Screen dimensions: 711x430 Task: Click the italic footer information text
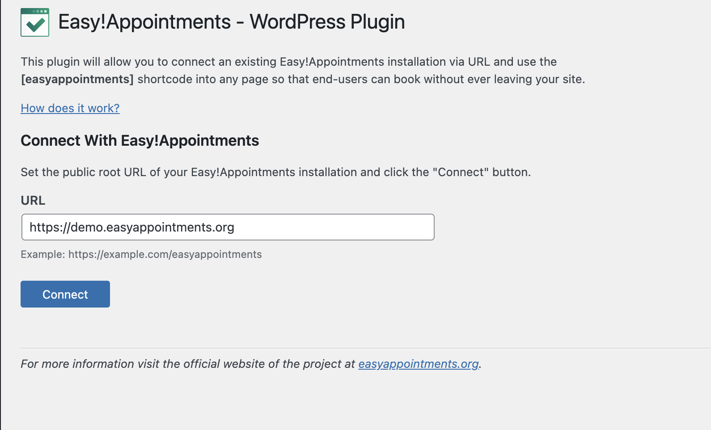tap(250, 364)
